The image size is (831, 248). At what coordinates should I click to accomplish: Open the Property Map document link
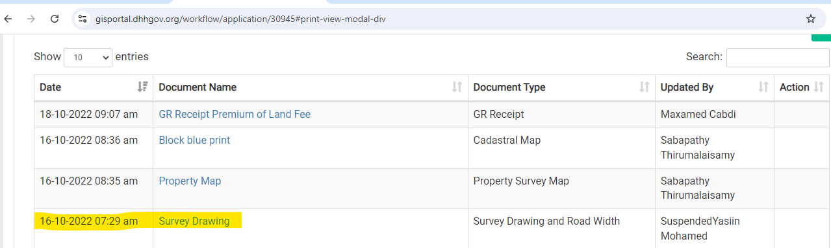pyautogui.click(x=190, y=181)
